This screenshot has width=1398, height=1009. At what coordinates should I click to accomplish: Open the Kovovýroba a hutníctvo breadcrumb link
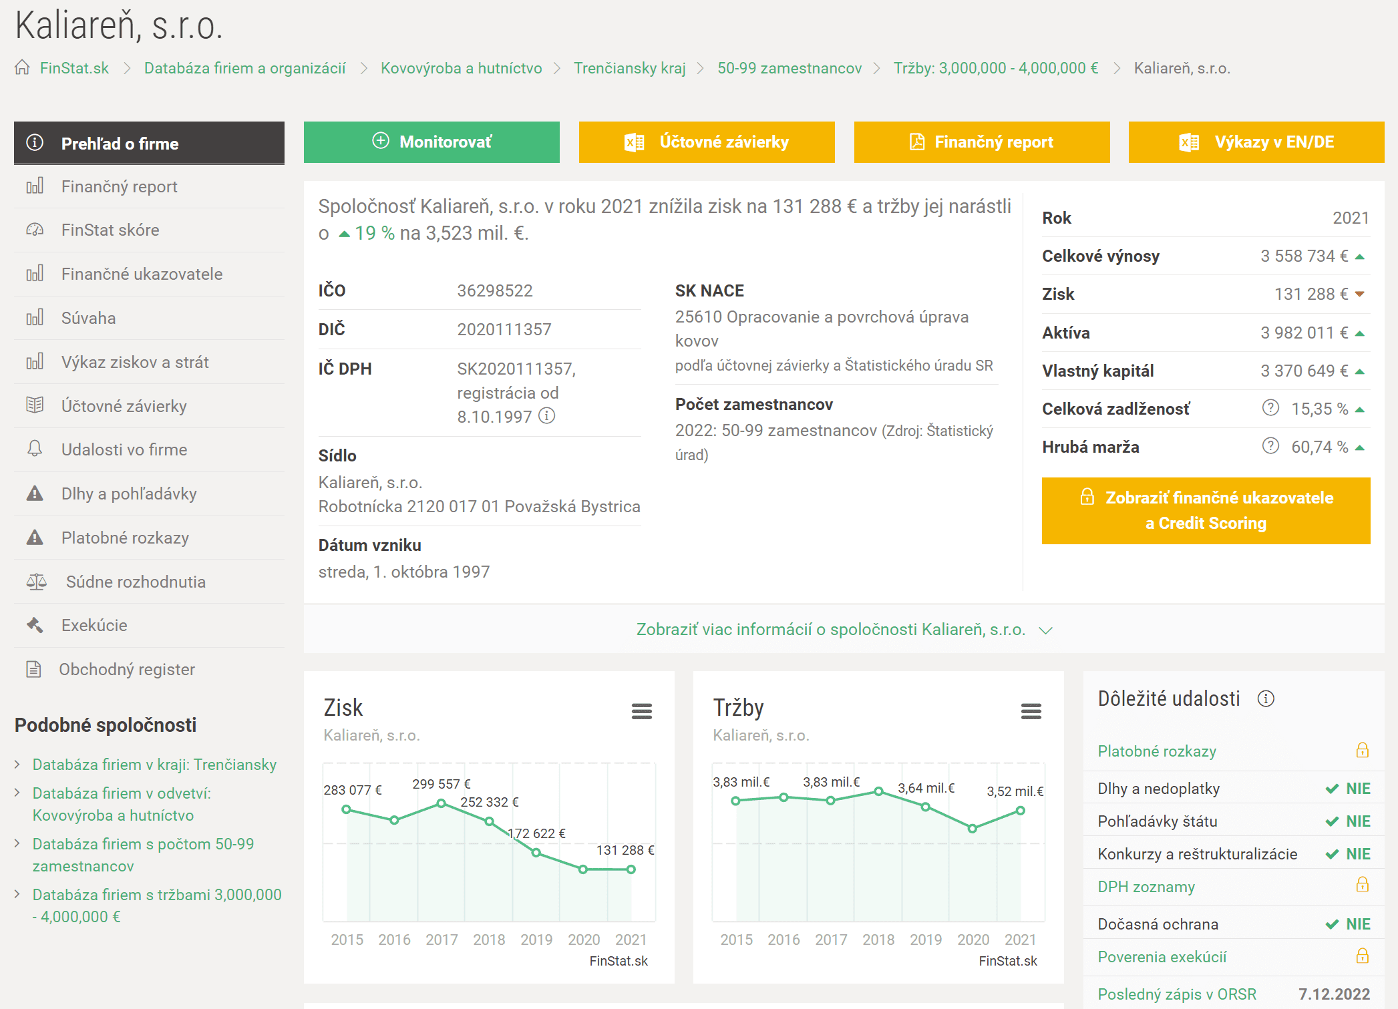pos(461,68)
